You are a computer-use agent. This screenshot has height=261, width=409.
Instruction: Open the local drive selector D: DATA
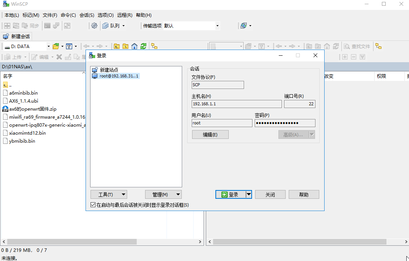(27, 47)
